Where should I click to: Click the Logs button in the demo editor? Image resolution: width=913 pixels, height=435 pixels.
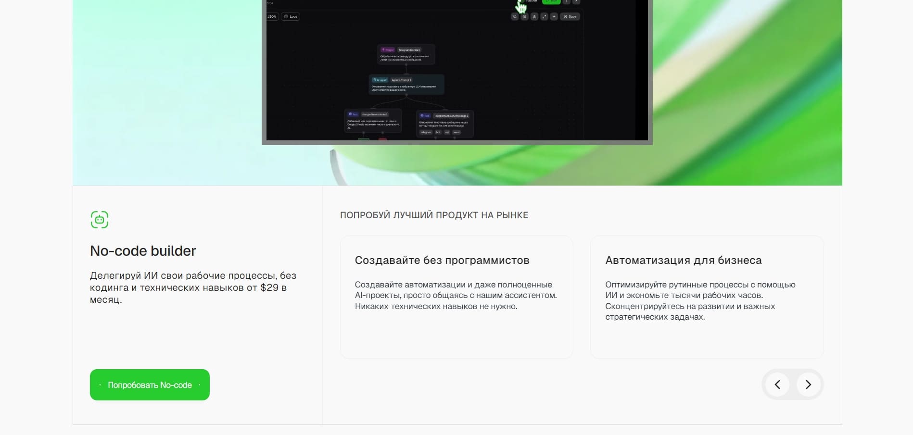point(291,16)
